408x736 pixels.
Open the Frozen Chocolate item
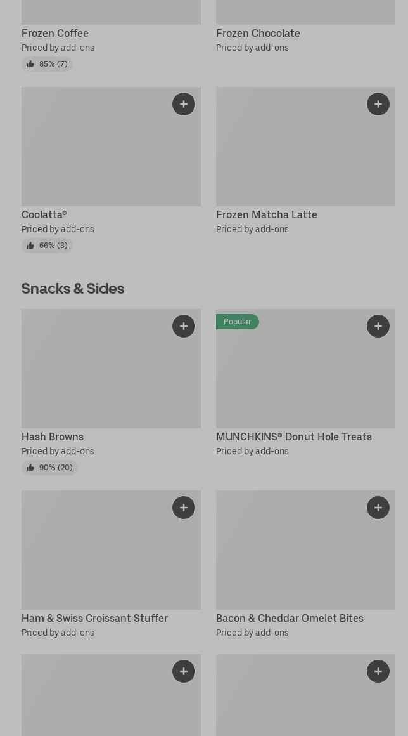[x=258, y=33]
